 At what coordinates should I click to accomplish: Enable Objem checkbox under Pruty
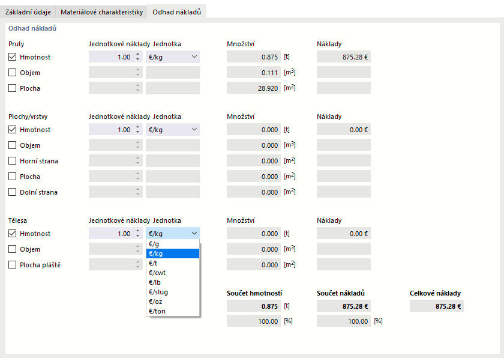tap(12, 73)
